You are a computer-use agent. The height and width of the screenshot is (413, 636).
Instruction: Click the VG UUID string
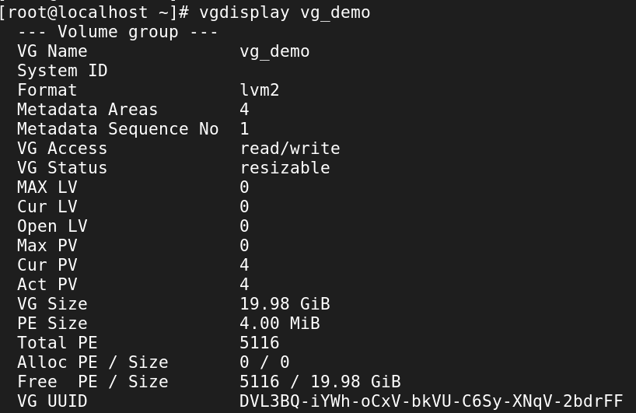coord(431,401)
